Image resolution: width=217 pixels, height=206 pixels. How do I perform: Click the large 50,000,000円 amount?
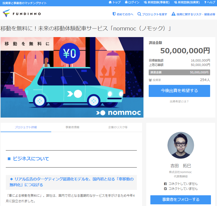(185, 51)
